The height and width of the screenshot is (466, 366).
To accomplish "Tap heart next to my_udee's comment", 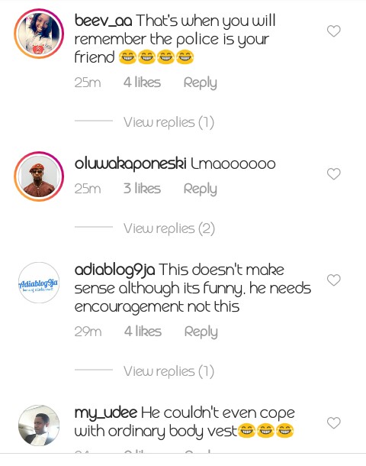I will (334, 422).
